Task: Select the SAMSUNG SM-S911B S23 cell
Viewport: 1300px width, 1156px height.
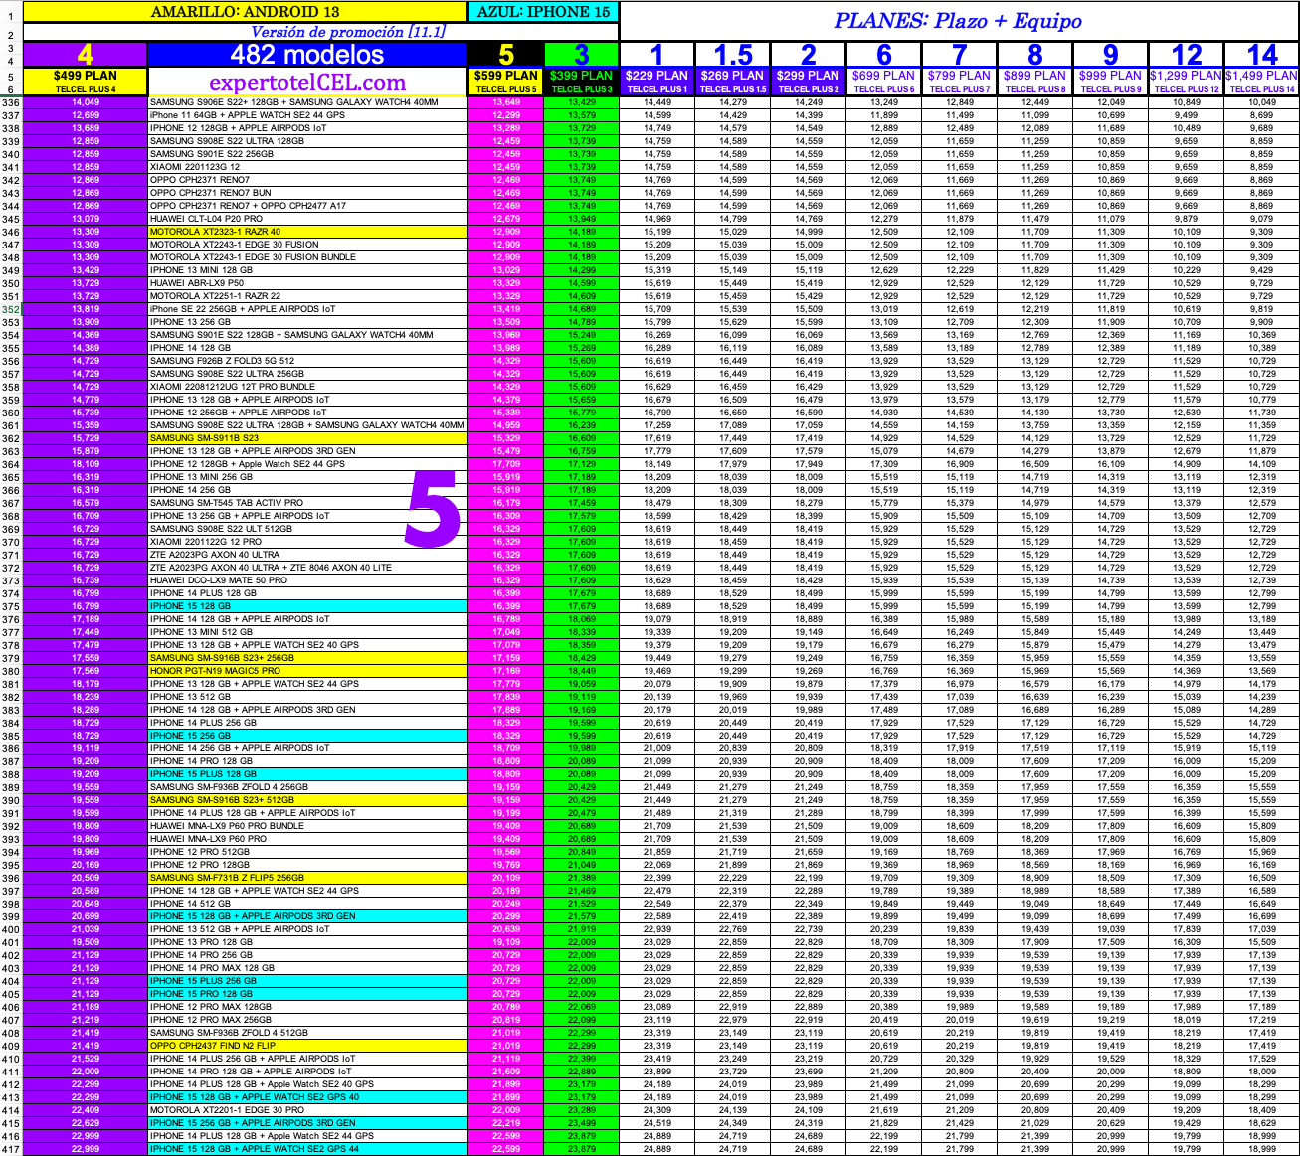Action: pos(307,438)
